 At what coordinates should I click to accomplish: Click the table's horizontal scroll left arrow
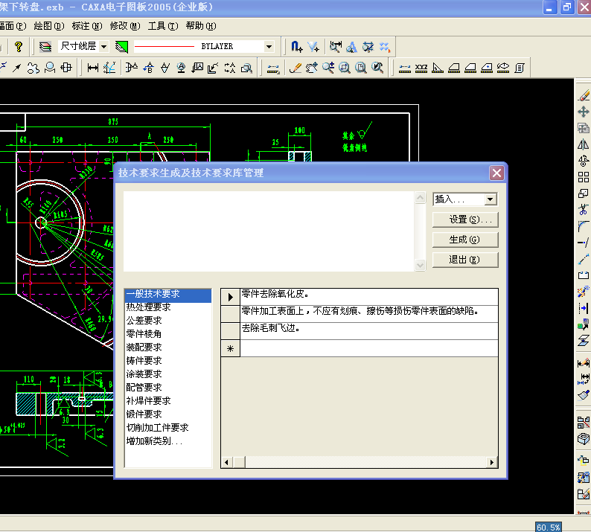tap(226, 462)
